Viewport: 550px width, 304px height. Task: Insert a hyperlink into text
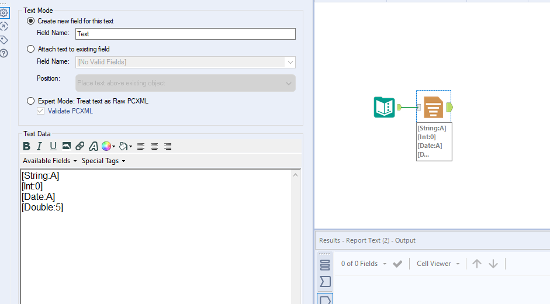coord(80,146)
